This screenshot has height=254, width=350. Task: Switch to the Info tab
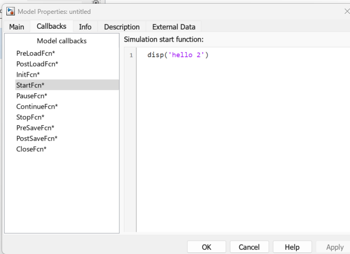pos(85,27)
